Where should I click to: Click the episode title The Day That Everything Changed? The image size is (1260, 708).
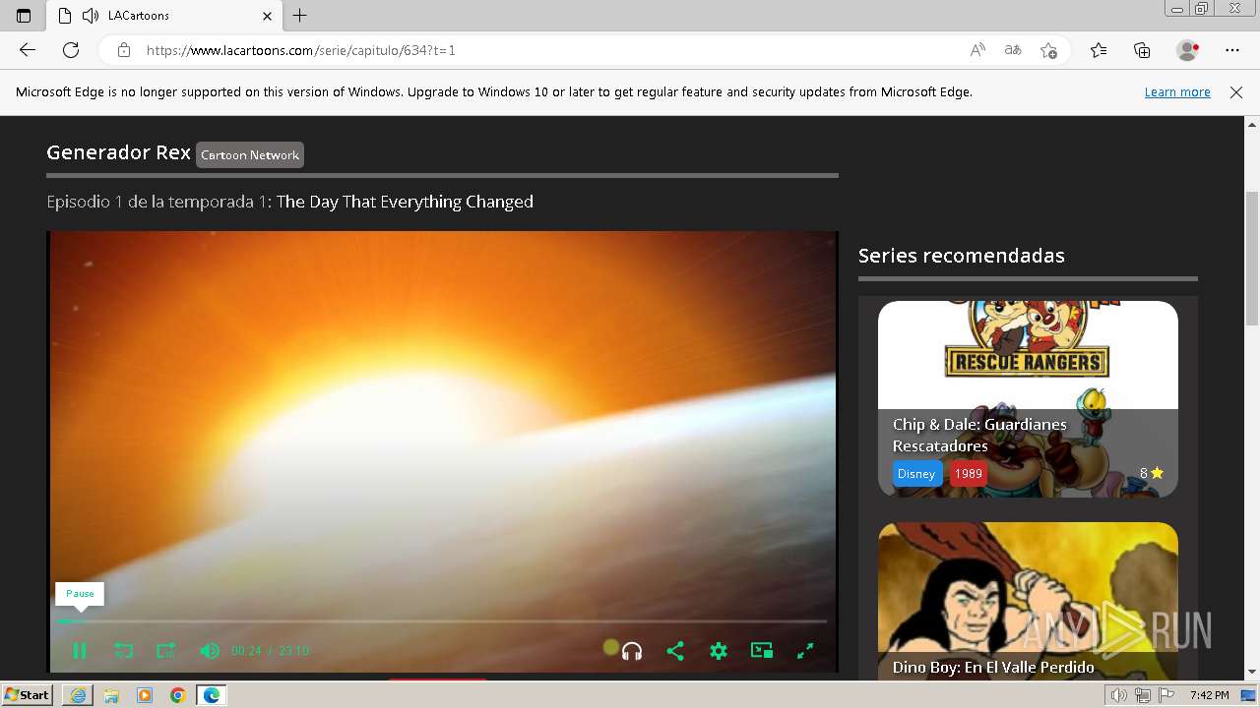point(405,202)
